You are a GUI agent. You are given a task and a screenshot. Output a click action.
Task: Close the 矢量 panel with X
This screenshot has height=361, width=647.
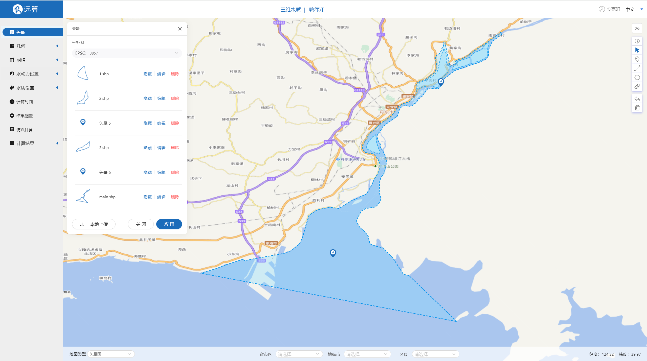coord(180,29)
